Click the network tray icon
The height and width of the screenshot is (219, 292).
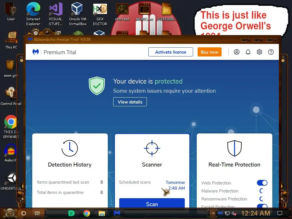227,213
